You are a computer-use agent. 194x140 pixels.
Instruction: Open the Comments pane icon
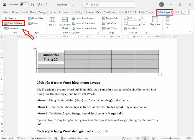178,12
